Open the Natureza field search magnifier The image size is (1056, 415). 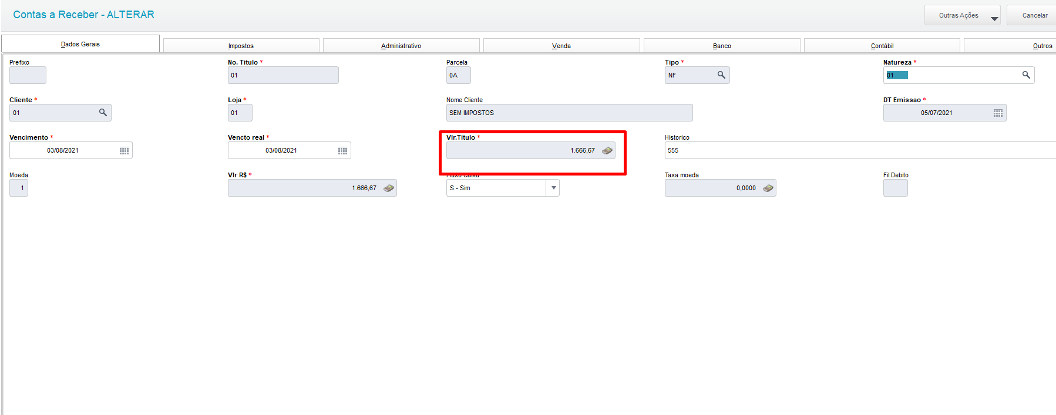point(1026,75)
